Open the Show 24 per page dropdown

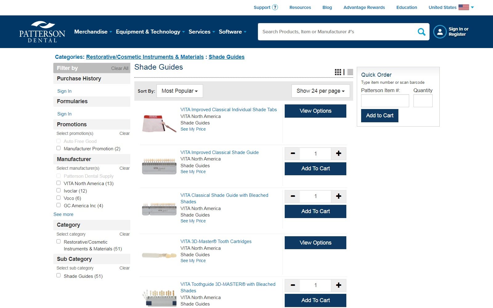(x=320, y=91)
